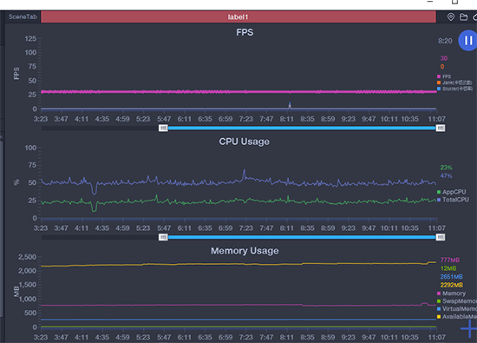This screenshot has width=477, height=343.
Task: Click the SwapMemory value 12MB
Action: coord(448,268)
